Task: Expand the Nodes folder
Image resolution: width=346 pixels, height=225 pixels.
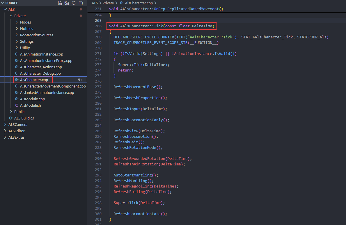Action: pyautogui.click(x=17, y=22)
